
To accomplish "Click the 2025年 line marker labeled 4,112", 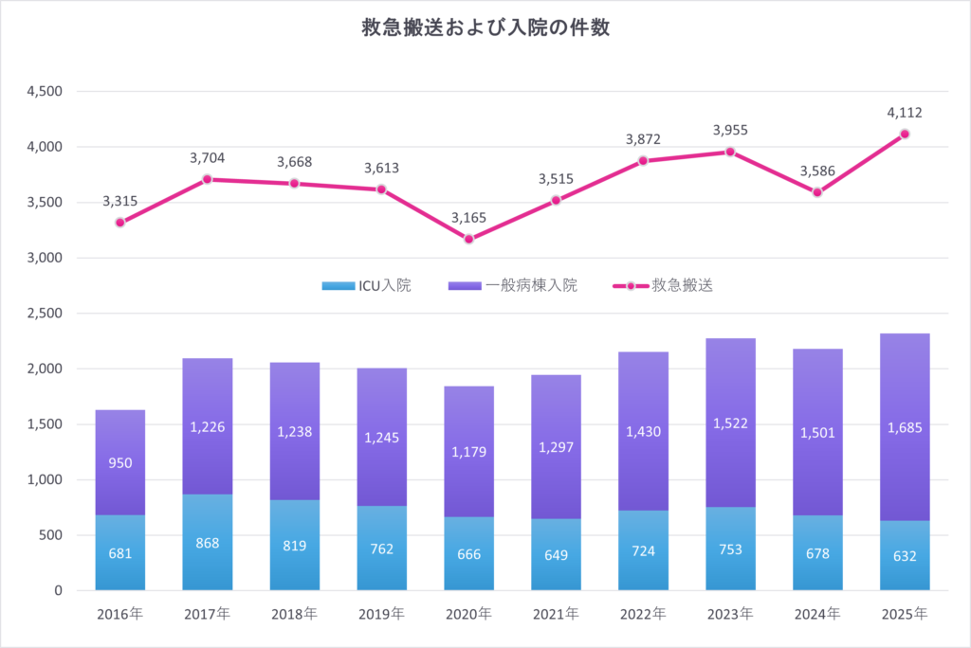I will coord(905,134).
